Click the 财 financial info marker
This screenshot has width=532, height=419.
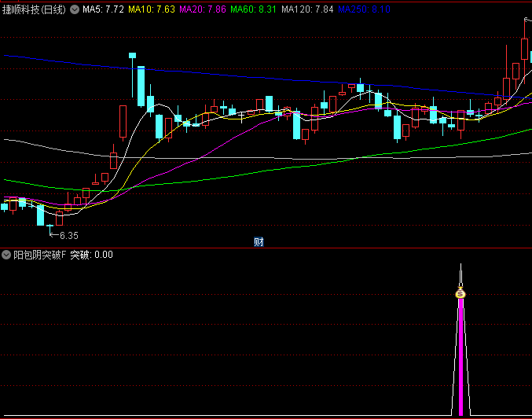pyautogui.click(x=259, y=241)
